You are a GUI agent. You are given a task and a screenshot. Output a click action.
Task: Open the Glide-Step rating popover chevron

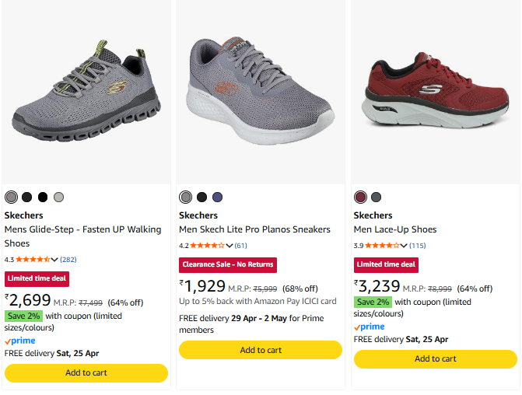(54, 260)
